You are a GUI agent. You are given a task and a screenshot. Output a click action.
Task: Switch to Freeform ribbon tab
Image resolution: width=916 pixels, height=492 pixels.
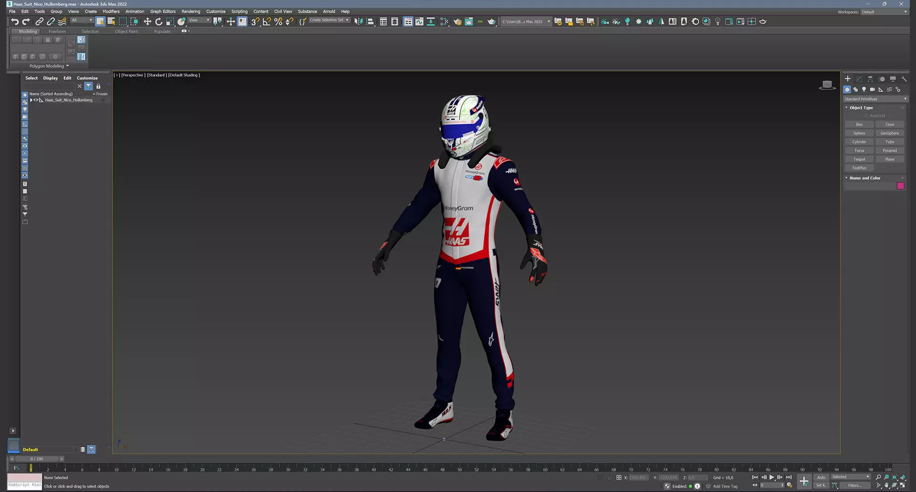tap(57, 31)
